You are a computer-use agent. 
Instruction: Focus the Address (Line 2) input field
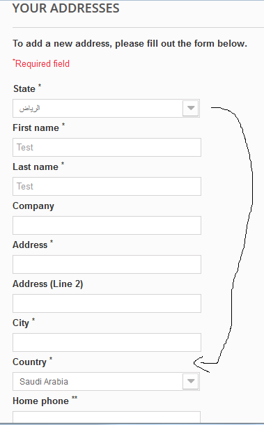pyautogui.click(x=107, y=303)
